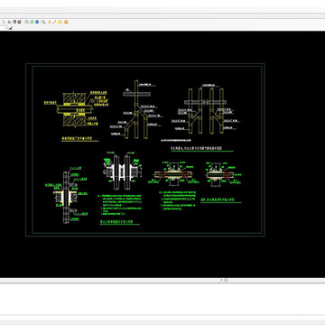
Task: Click the gray document page toolbar icon
Action: [27, 22]
